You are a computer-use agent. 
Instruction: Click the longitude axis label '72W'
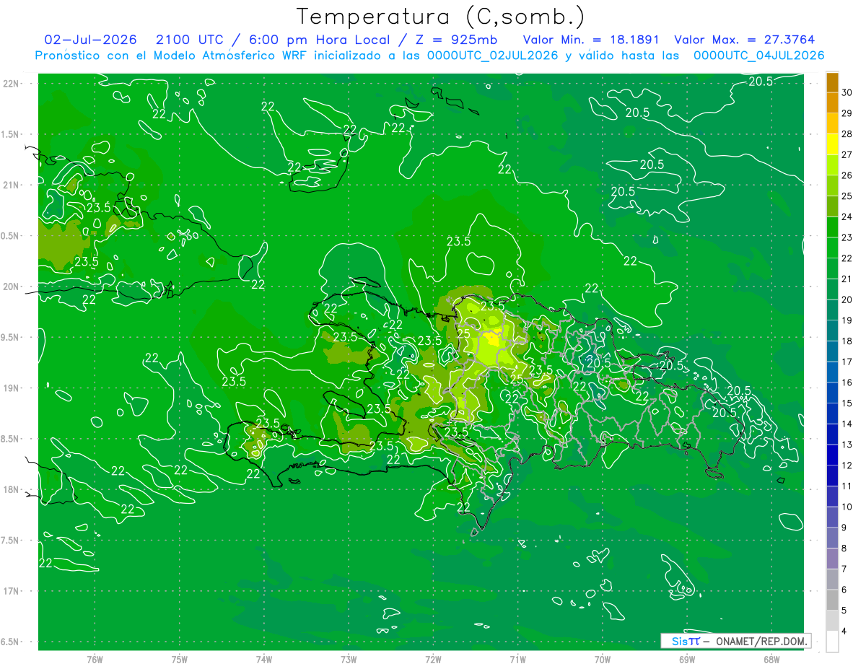(x=433, y=660)
